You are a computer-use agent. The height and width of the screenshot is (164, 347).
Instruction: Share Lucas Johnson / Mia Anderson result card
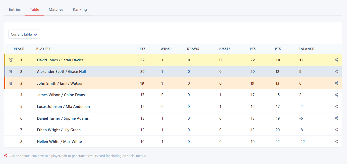pyautogui.click(x=336, y=106)
